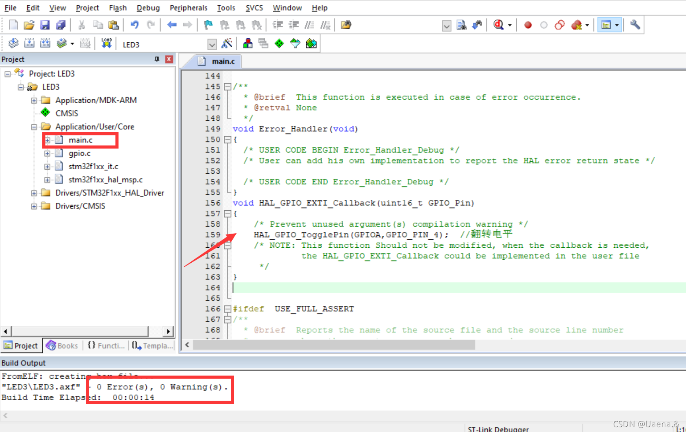
Task: Launch the Pack Installer icon
Action: tap(311, 43)
